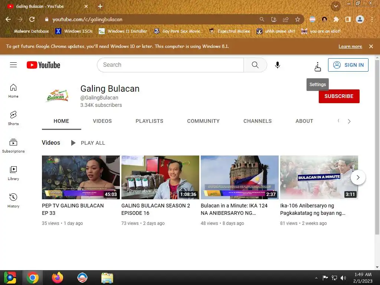380x285 pixels.
Task: Switch to the VIDEOS channel tab
Action: coord(102,121)
